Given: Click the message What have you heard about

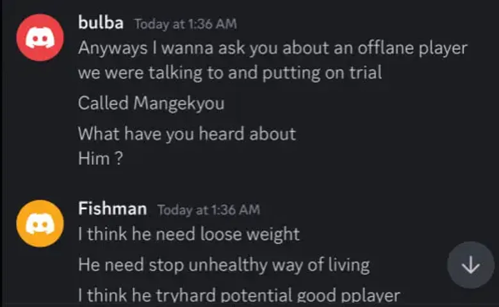Looking at the screenshot, I should coord(187,134).
